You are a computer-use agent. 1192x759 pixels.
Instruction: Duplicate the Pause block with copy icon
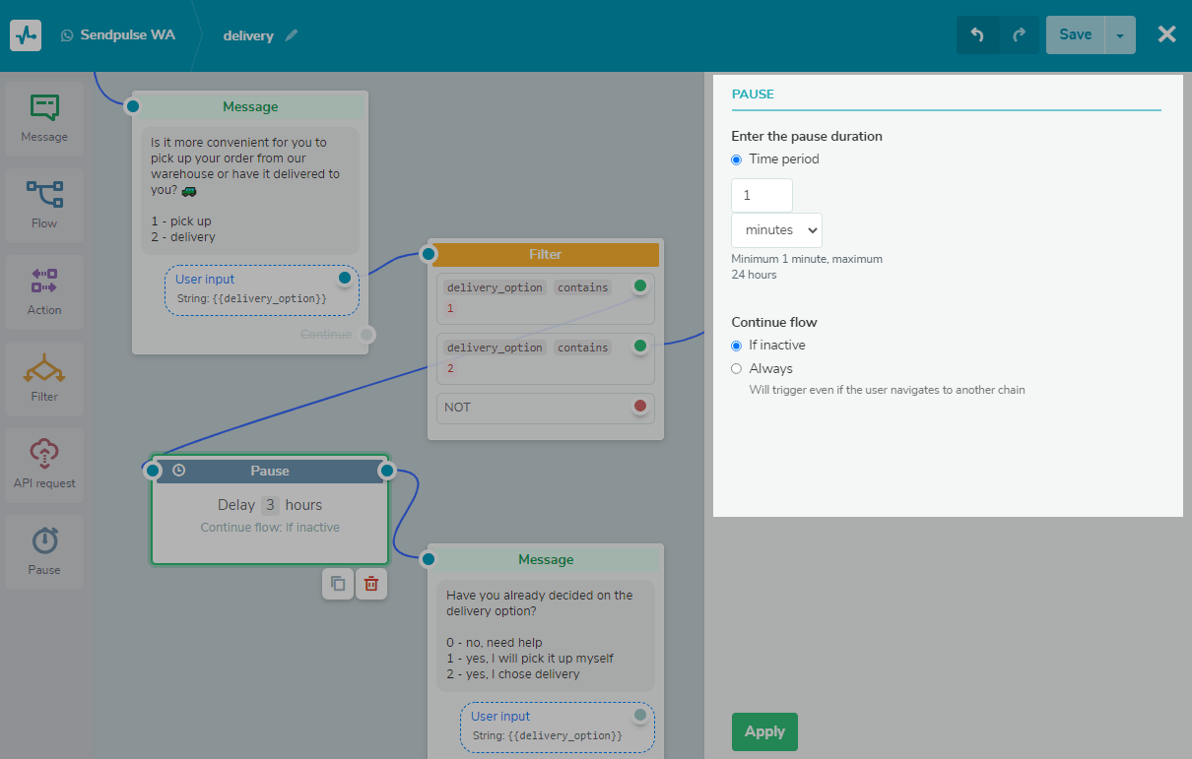click(338, 584)
